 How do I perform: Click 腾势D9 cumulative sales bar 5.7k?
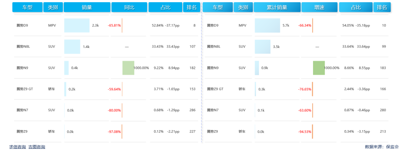(x=267, y=25)
